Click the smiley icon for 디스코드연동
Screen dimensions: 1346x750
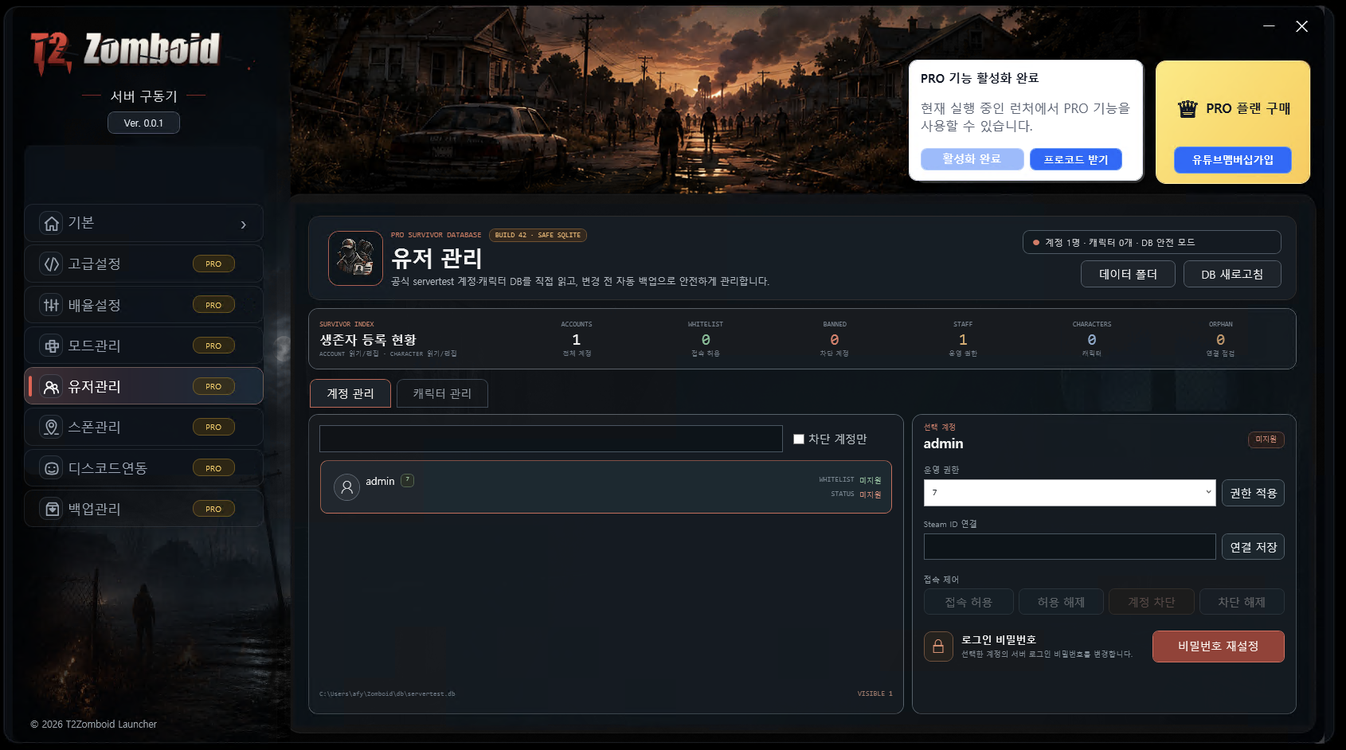pos(52,468)
